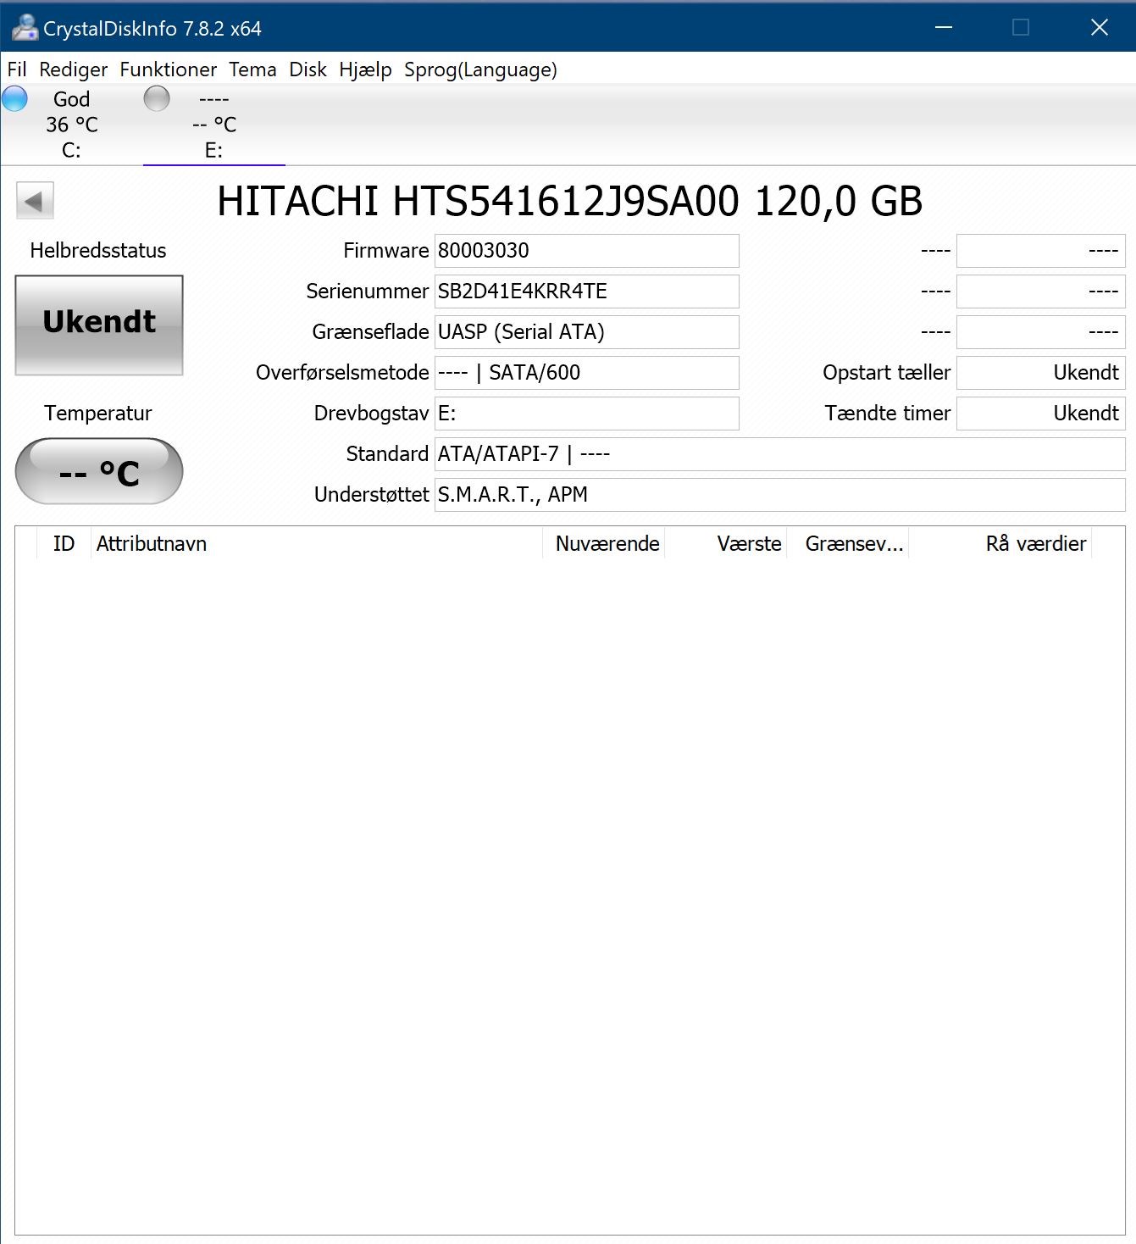Close the CrystalDiskInfo window
Image resolution: width=1136 pixels, height=1244 pixels.
(x=1099, y=27)
